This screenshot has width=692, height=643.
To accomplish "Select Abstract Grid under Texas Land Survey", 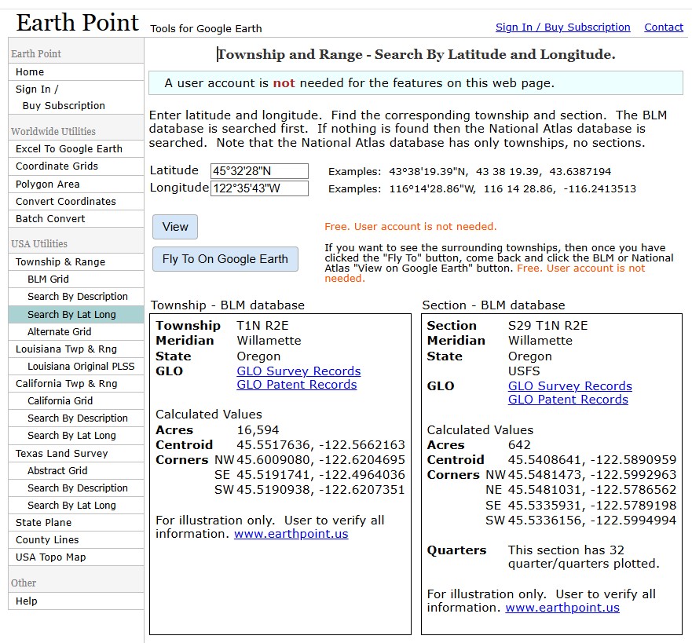I will 57,470.
